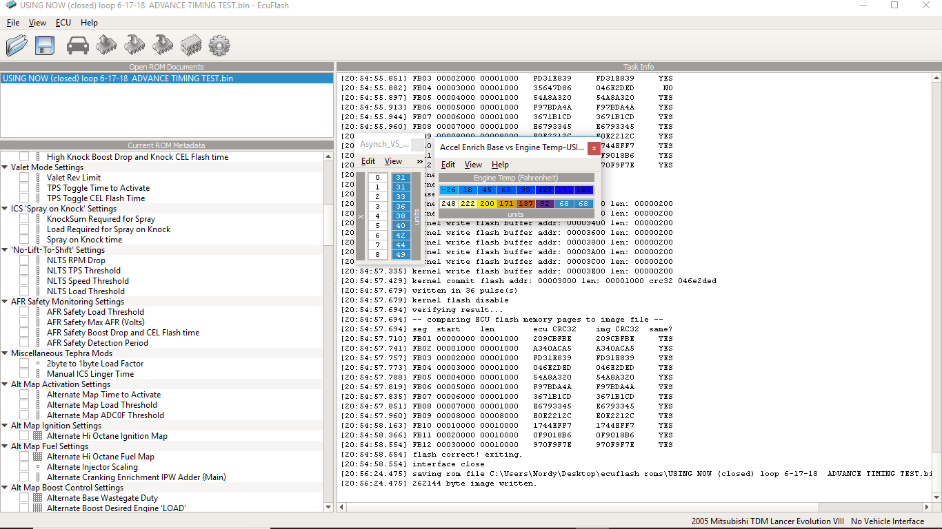Enable the AFR Safety Load Threshold checkbox
This screenshot has width=942, height=529.
pos(24,312)
